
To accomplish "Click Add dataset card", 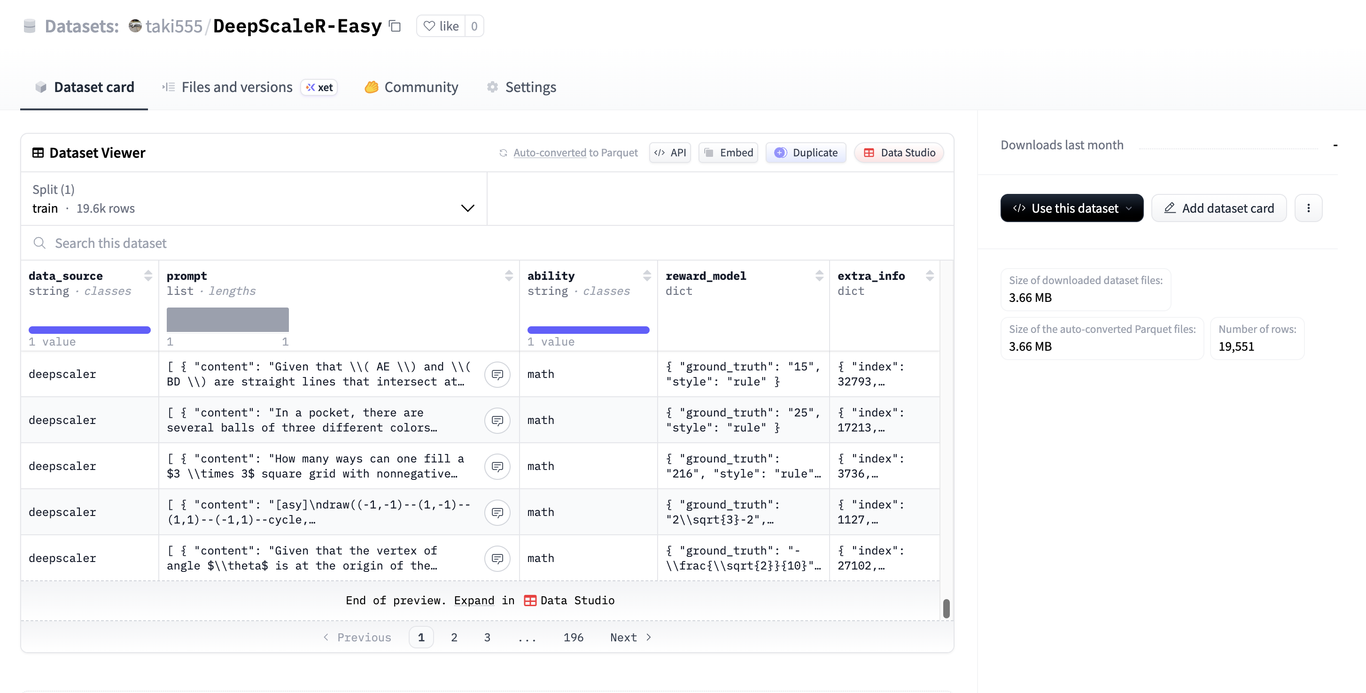I will pyautogui.click(x=1219, y=208).
